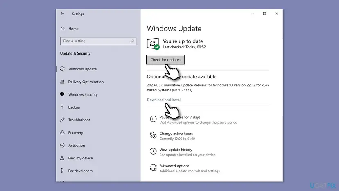Click the Home house icon
The height and width of the screenshot is (191, 339).
point(63,29)
